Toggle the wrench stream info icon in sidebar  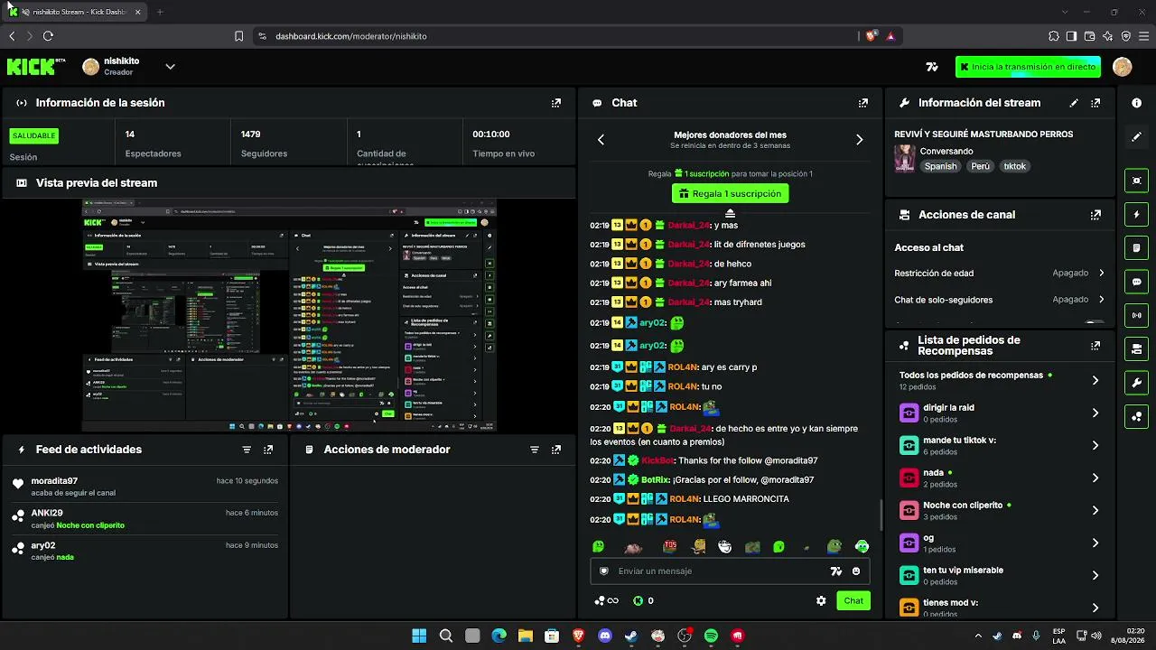[x=1136, y=383]
